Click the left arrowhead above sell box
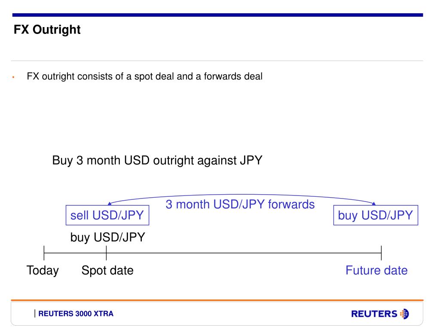 point(110,203)
